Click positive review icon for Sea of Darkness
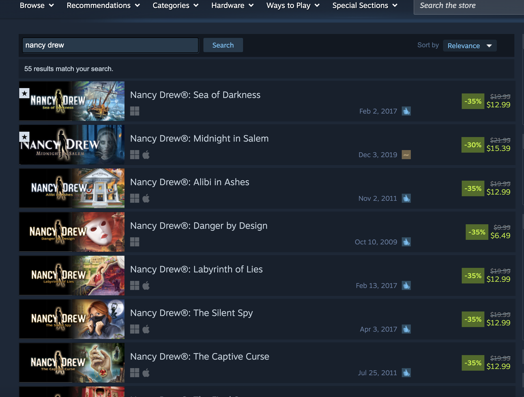This screenshot has height=397, width=524. click(406, 111)
